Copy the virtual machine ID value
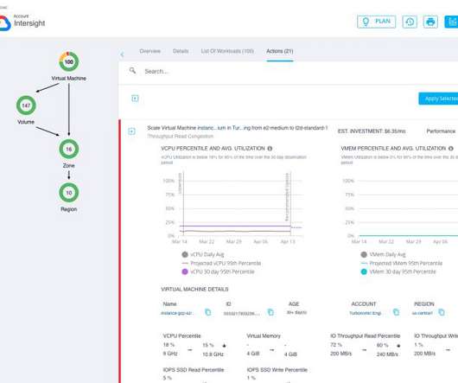This screenshot has width=458, height=383. click(x=270, y=312)
